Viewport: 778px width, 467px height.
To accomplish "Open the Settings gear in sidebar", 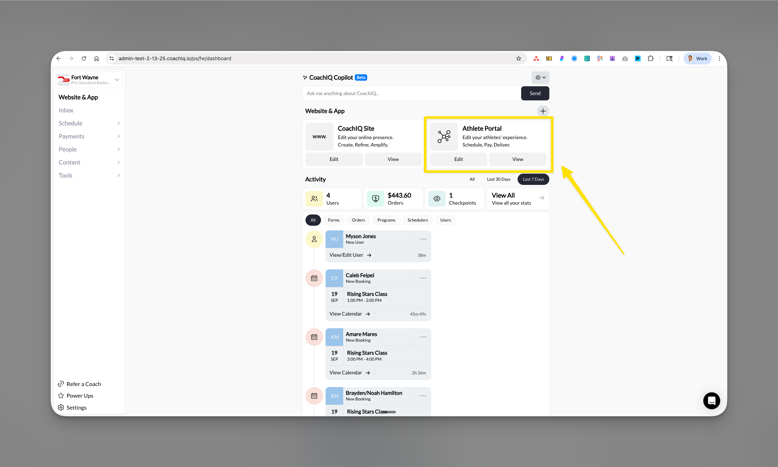I will (61, 407).
